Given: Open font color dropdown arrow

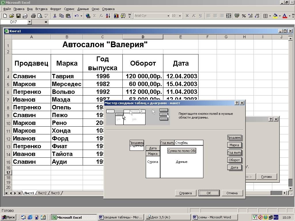Looking at the screenshot, I should tap(290, 16).
